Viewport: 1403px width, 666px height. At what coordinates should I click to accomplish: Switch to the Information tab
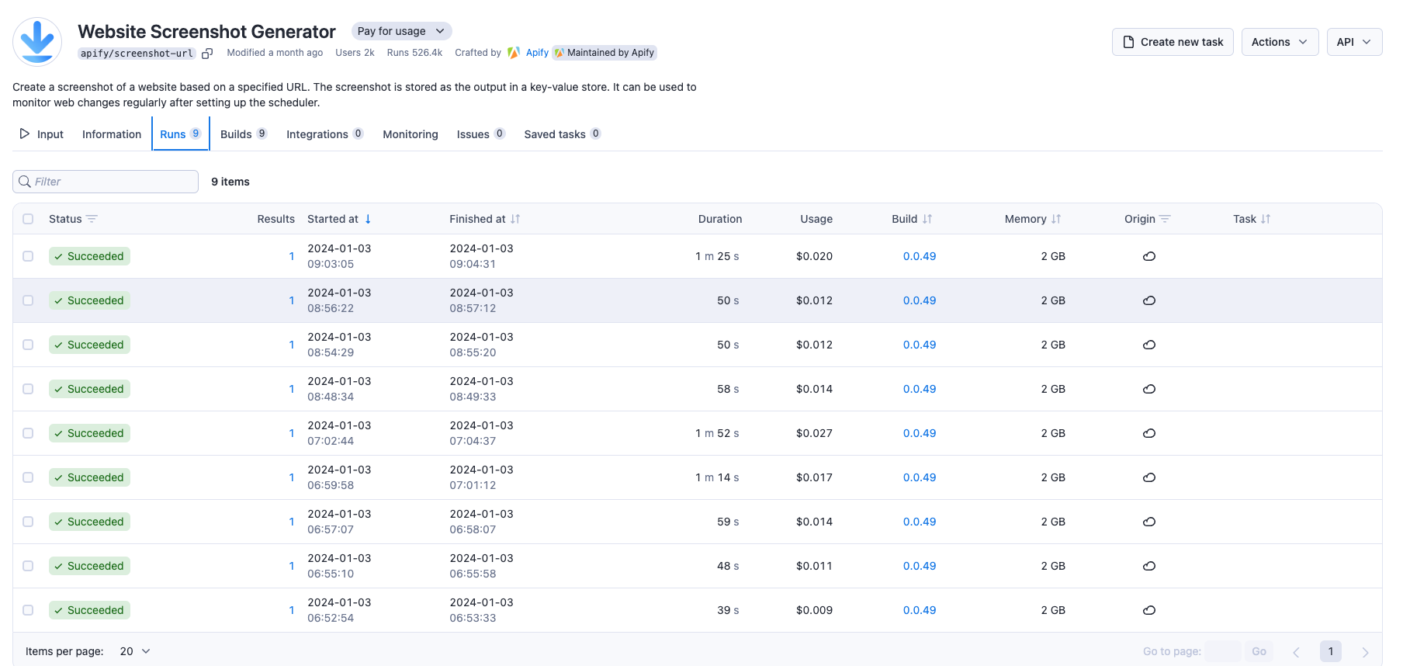[112, 134]
